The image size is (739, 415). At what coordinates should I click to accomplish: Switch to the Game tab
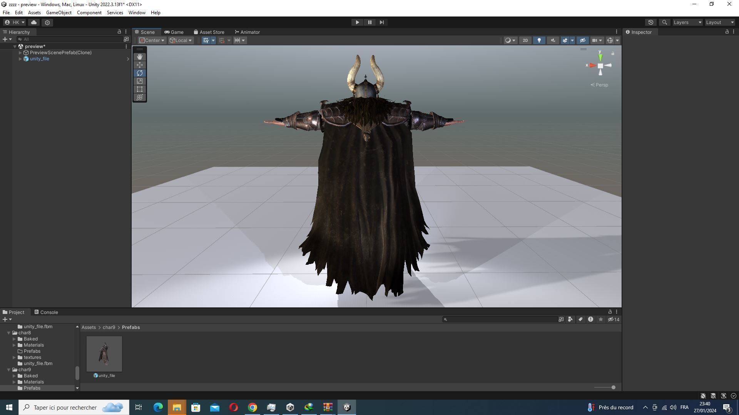pos(174,32)
